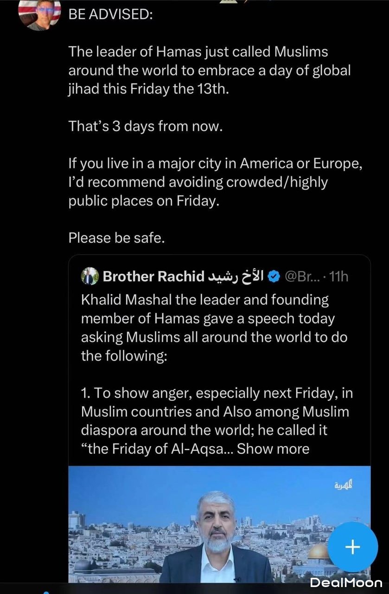Tap the paragraph about global jihad Friday
Image resolution: width=389 pixels, height=594 pixels.
[209, 70]
